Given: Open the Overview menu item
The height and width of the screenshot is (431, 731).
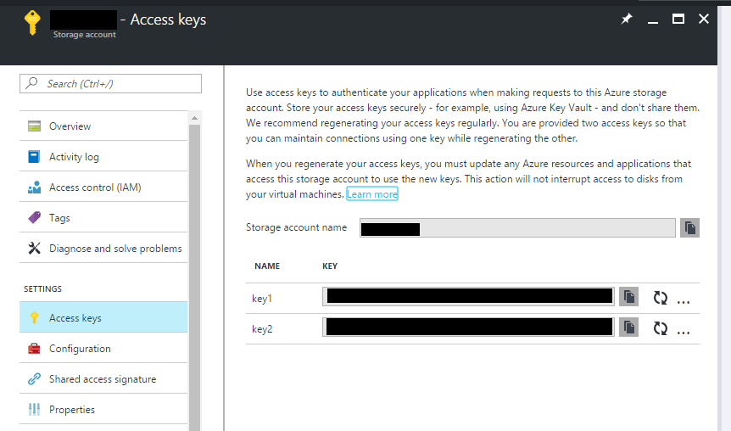Looking at the screenshot, I should click(x=103, y=126).
